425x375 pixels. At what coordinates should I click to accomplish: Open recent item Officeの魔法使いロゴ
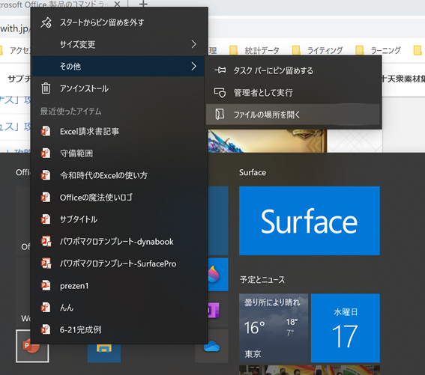pos(119,198)
